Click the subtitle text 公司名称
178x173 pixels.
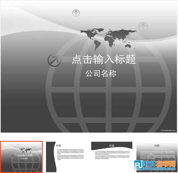101,73
